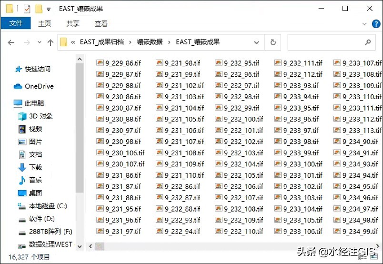Screen dimensions: 383x264
Task: Click the file icon of 9_232_95.tif
Action: point(219,63)
